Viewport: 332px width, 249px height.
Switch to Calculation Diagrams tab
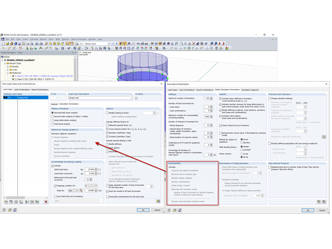pos(250,90)
